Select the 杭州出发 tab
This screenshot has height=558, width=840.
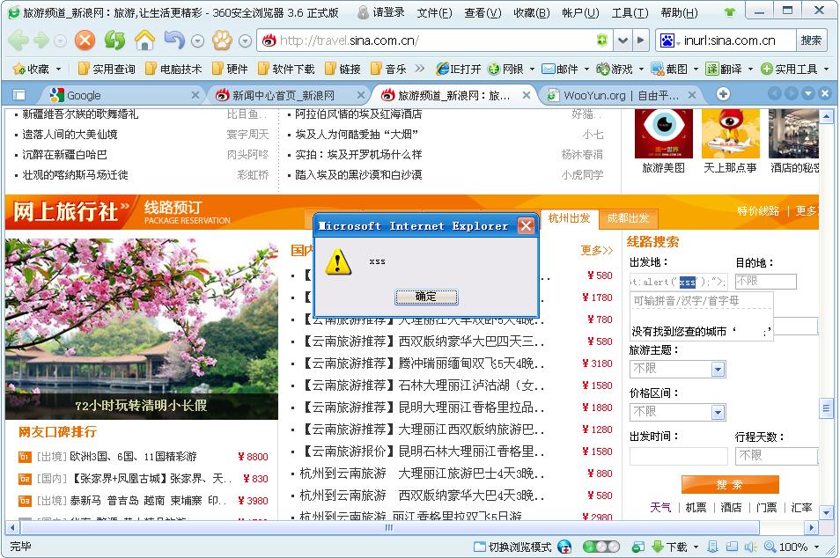point(569,218)
